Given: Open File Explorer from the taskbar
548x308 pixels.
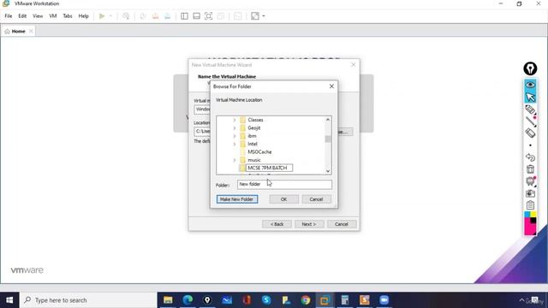Looking at the screenshot, I should click(x=168, y=300).
